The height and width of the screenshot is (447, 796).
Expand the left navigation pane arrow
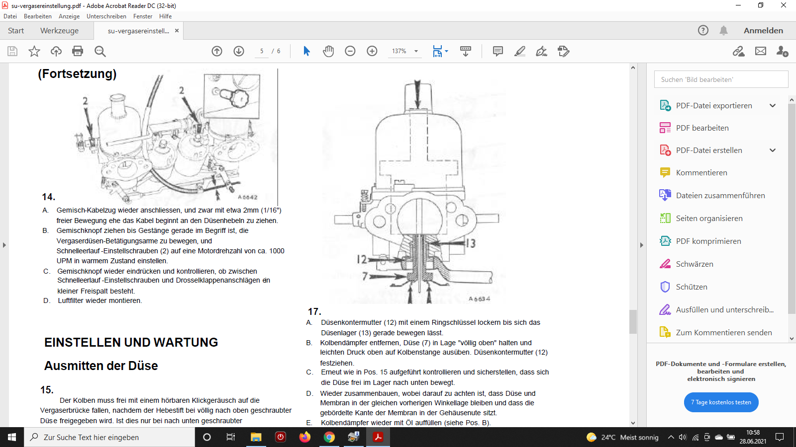coord(4,245)
